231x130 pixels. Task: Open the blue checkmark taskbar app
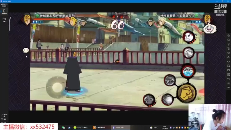(x=69, y=127)
